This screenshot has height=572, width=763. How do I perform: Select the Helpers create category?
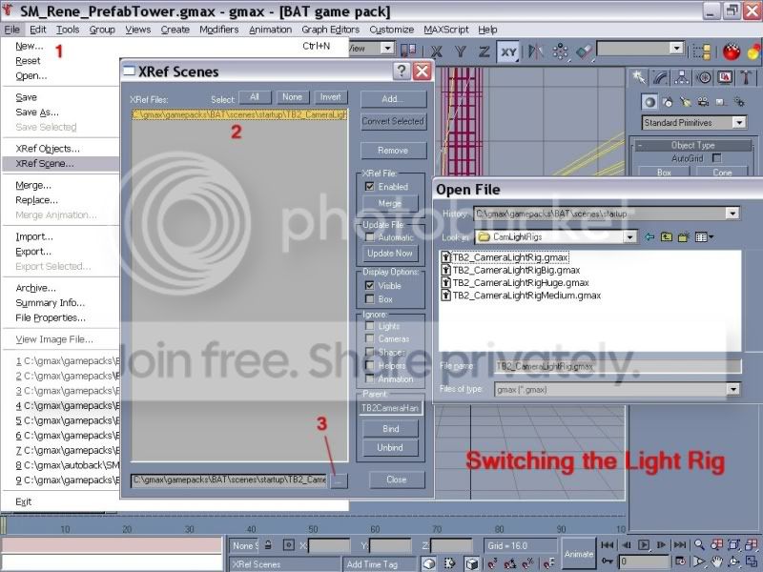721,102
